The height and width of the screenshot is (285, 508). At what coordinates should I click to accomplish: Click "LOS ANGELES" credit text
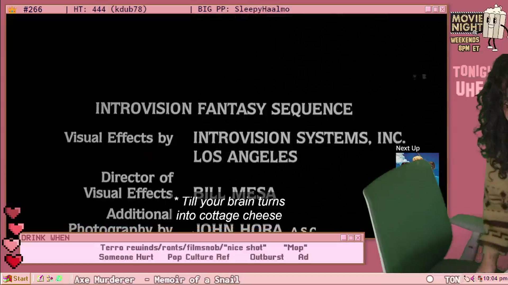245,156
